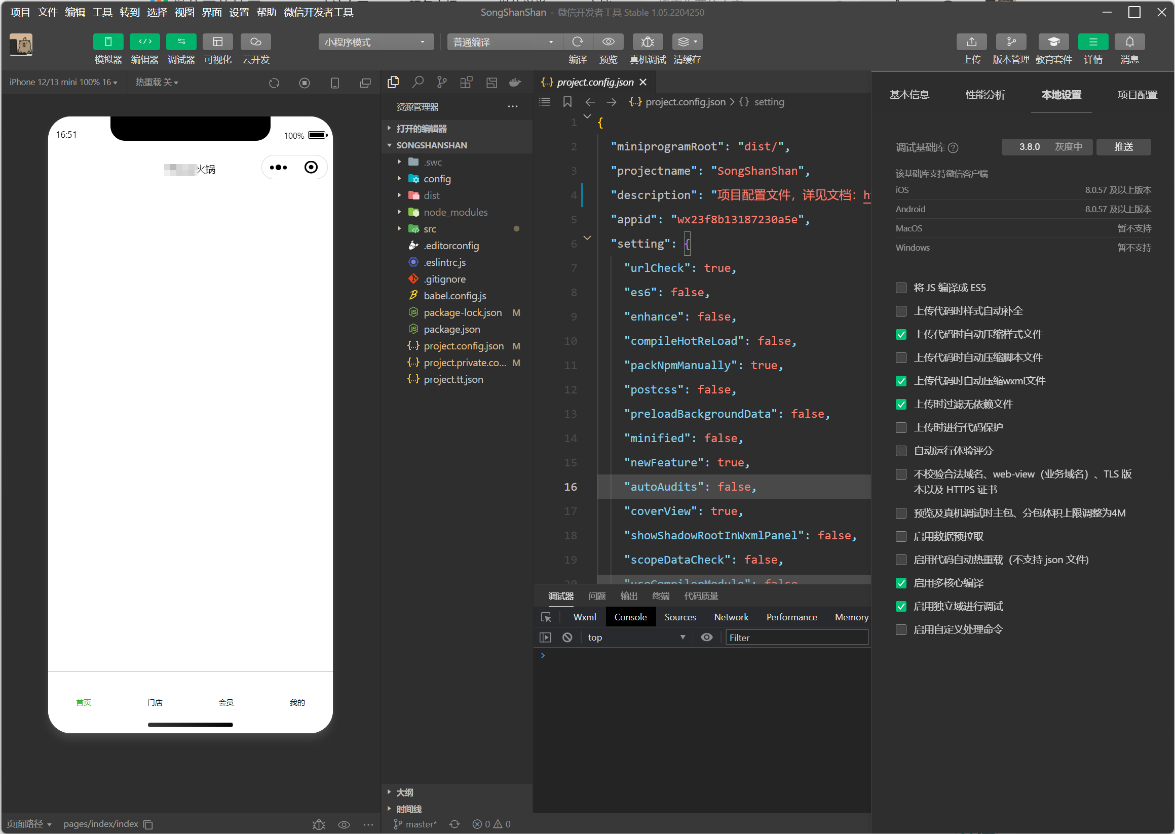Open the 小程序模式 mode dropdown
The width and height of the screenshot is (1175, 834).
pos(375,42)
